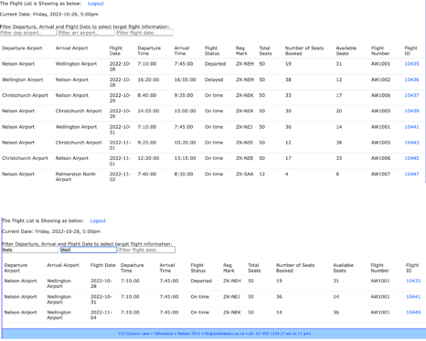This screenshot has width=426, height=341.
Task: Open flight ID 10449 link
Action: (x=413, y=313)
